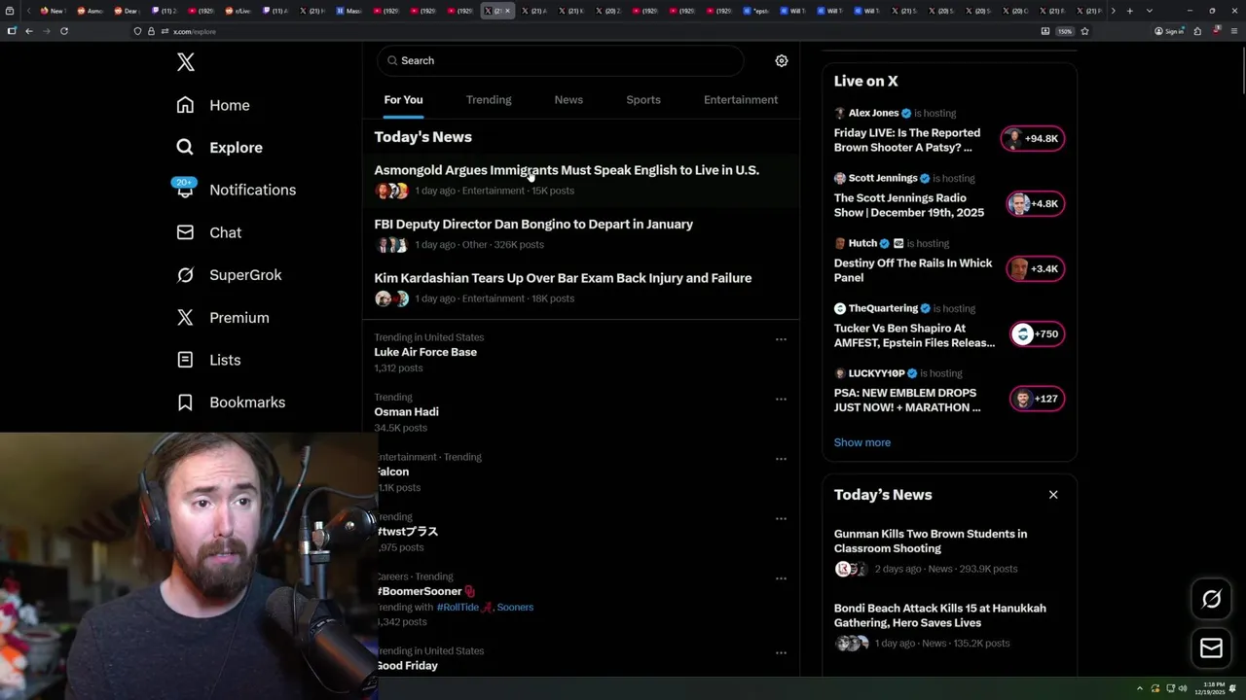This screenshot has height=700, width=1246.
Task: Open FBI Deputy Director Dan Bongino headline
Action: [x=533, y=225]
